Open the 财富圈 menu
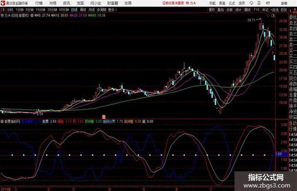The image size is (297, 191). pos(113,3)
